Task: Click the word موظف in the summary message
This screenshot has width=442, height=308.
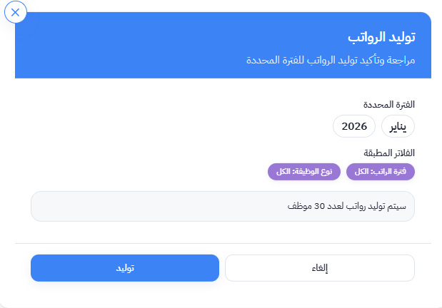Action: [292, 207]
